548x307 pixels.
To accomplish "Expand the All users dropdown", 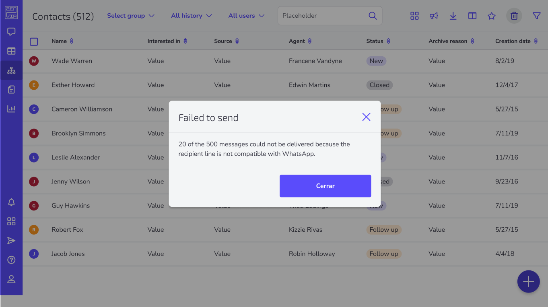I will pos(247,16).
